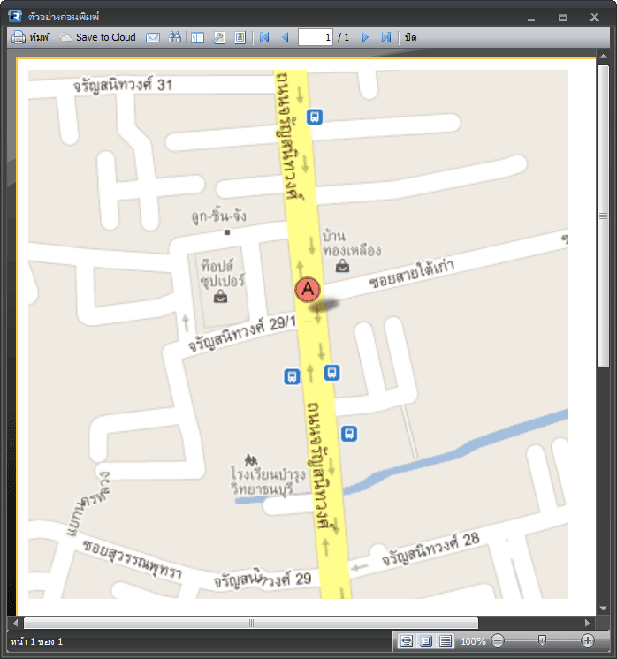Viewport: 617px width, 659px height.
Task: Go to the previous page
Action: (x=285, y=37)
